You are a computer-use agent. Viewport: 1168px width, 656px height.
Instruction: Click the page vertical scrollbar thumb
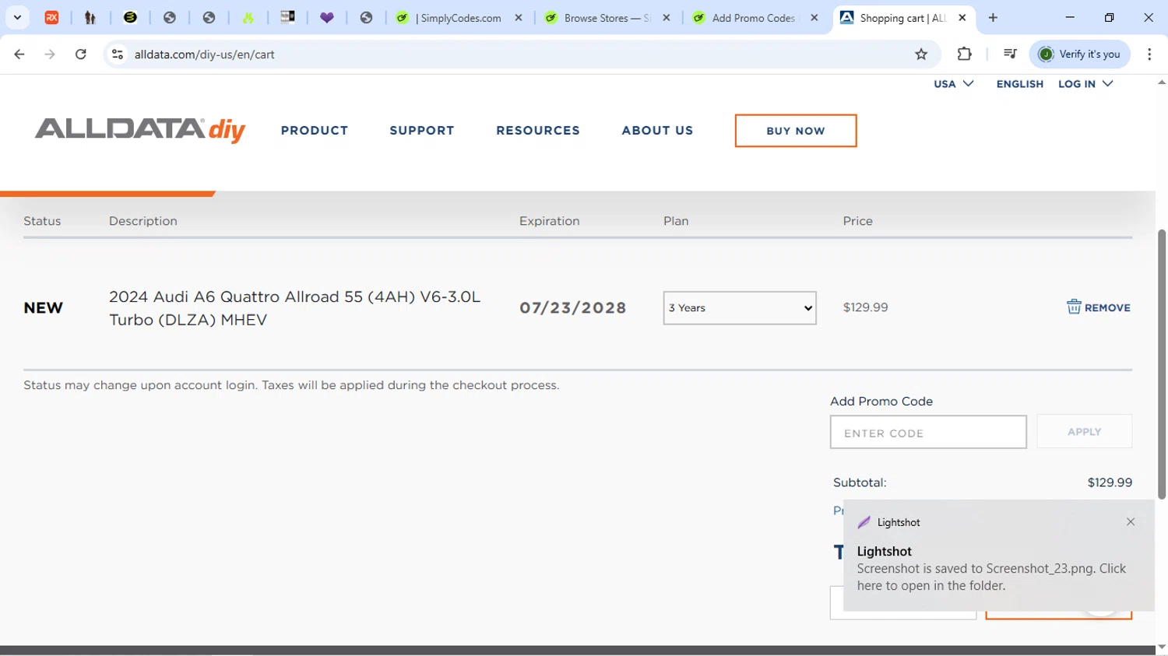1162,364
